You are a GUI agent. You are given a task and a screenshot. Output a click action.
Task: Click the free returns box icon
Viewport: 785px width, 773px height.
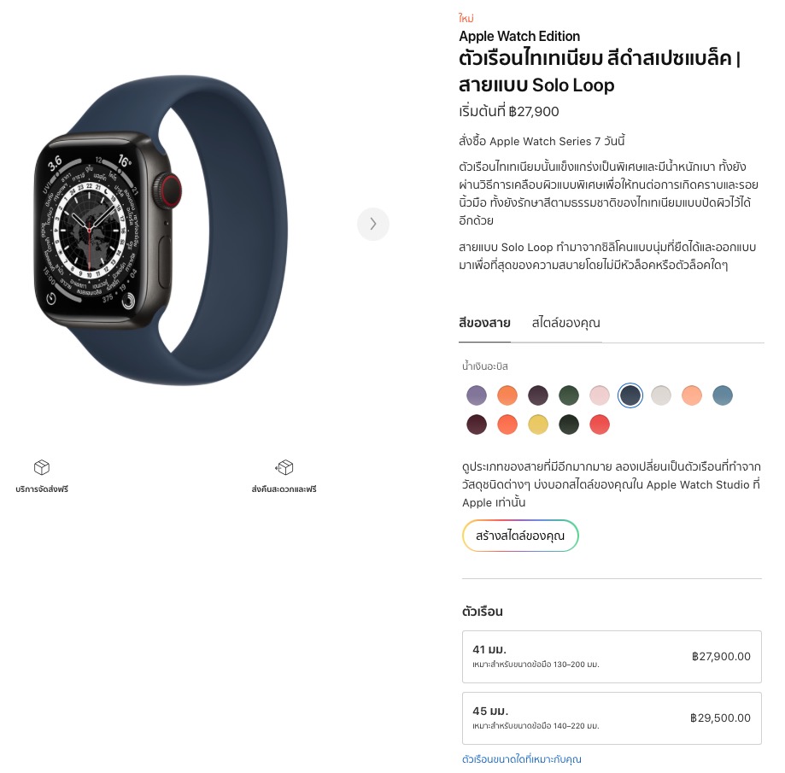pos(284,467)
